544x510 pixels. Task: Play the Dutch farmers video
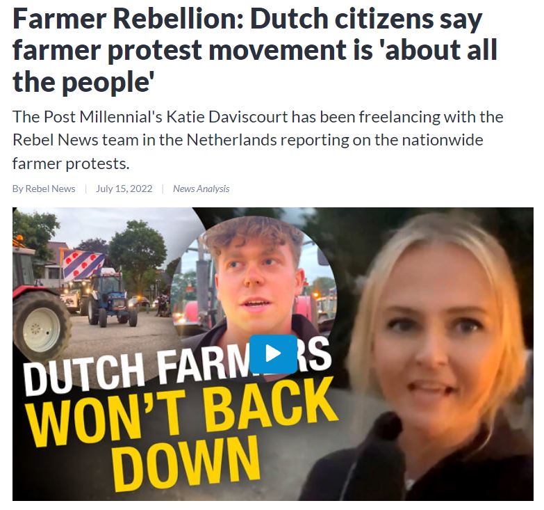tap(273, 354)
